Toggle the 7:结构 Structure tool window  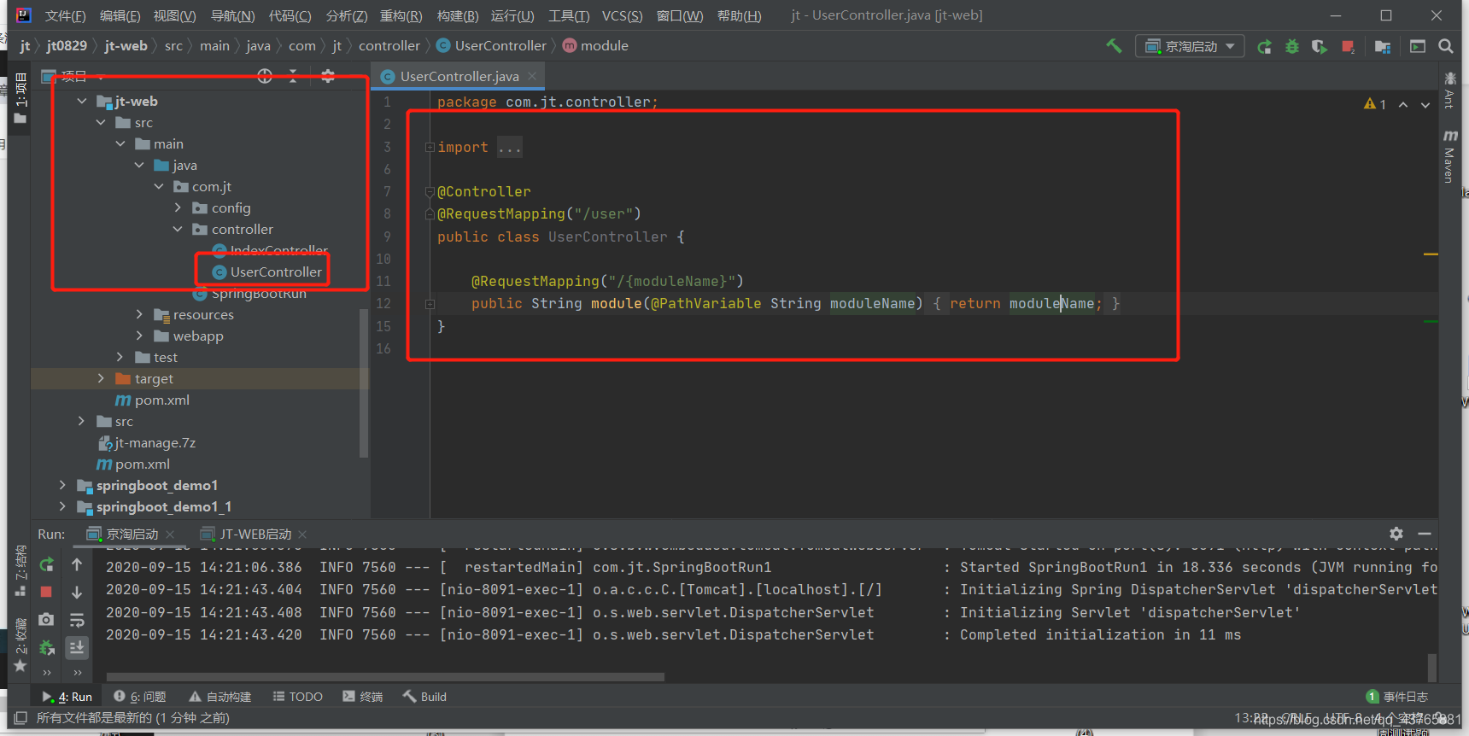(20, 570)
